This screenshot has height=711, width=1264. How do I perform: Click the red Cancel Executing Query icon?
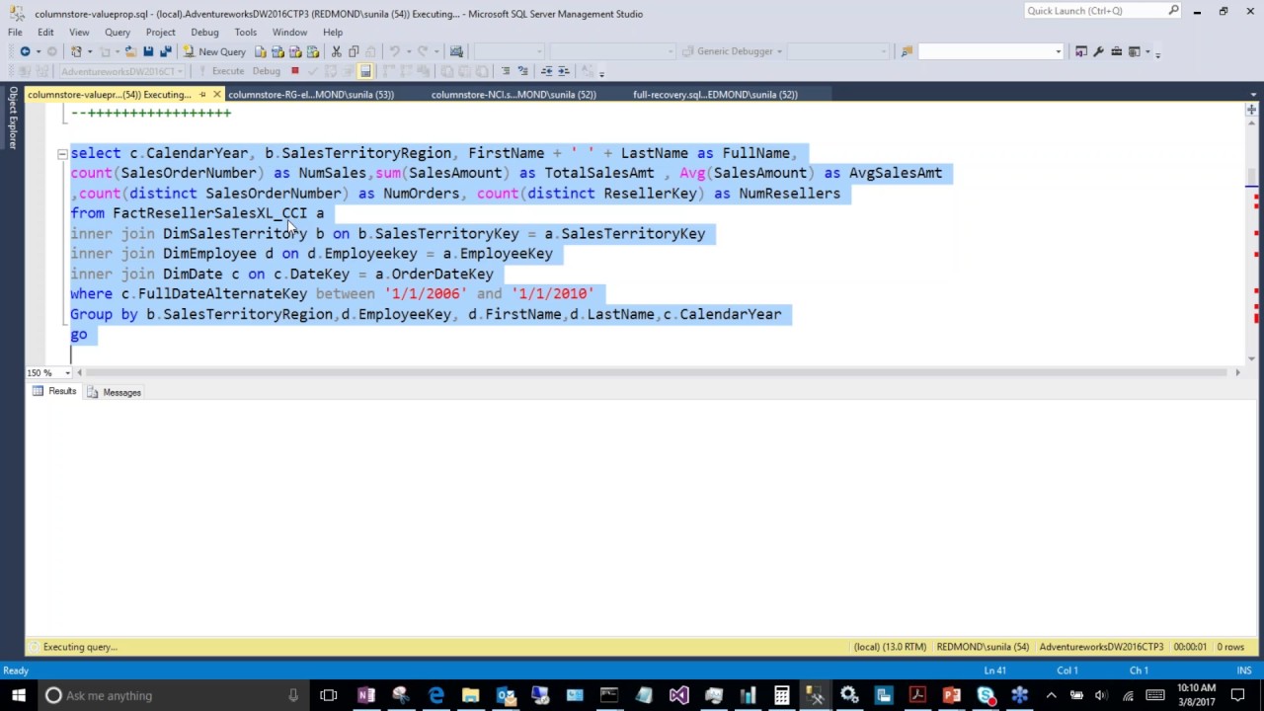pyautogui.click(x=294, y=71)
